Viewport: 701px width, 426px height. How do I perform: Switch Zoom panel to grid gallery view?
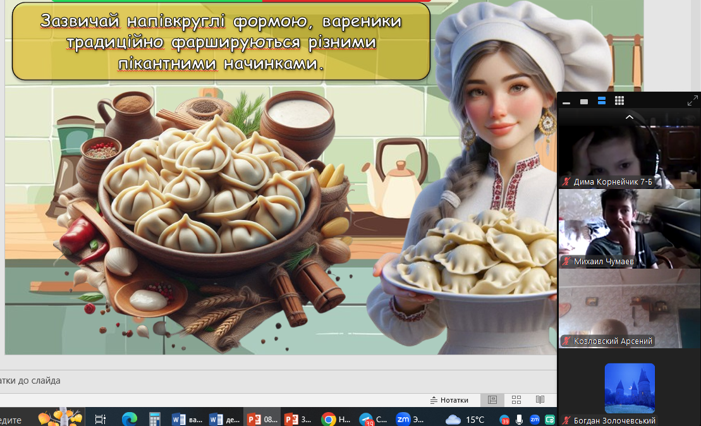tap(619, 101)
